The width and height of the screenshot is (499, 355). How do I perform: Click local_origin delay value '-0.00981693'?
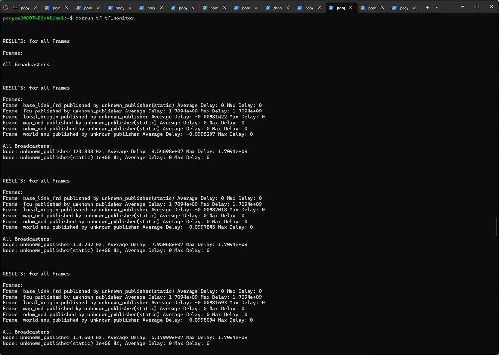(211, 302)
